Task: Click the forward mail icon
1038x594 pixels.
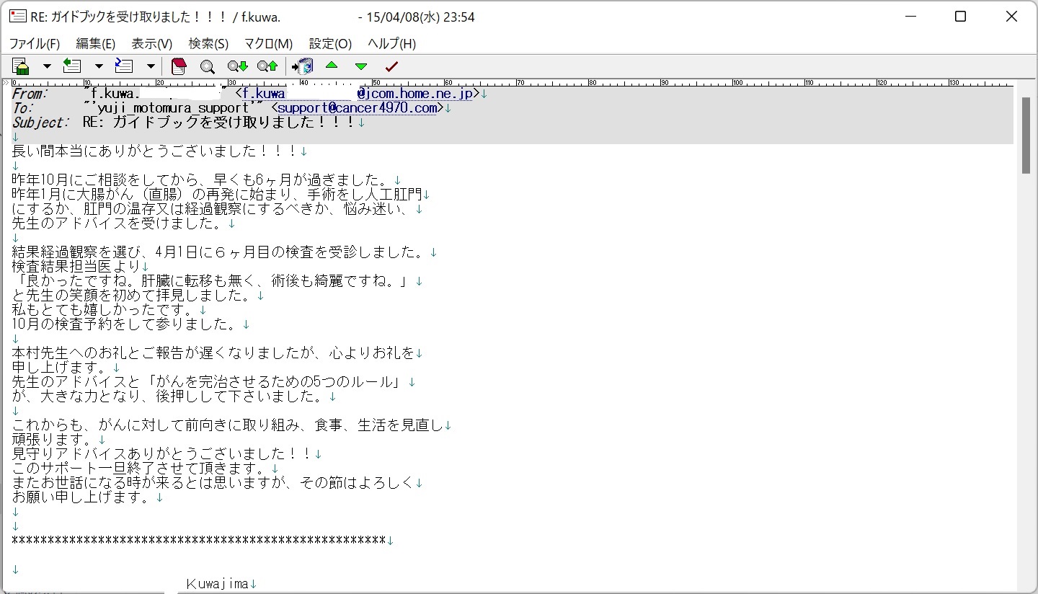Action: click(x=124, y=66)
